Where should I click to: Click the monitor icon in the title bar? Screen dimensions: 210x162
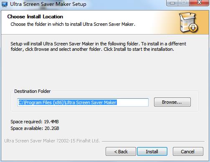(x=4, y=4)
